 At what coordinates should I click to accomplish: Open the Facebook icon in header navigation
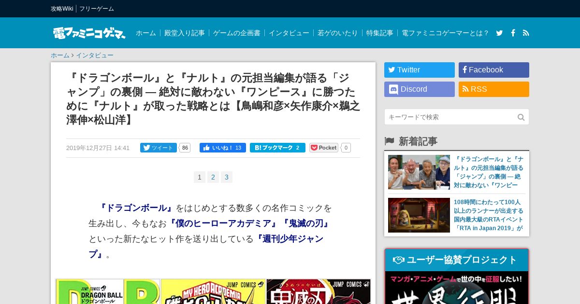point(513,33)
